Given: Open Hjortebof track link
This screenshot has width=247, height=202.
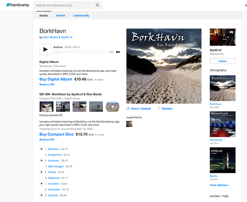Looking at the screenshot, I should click(x=53, y=184).
